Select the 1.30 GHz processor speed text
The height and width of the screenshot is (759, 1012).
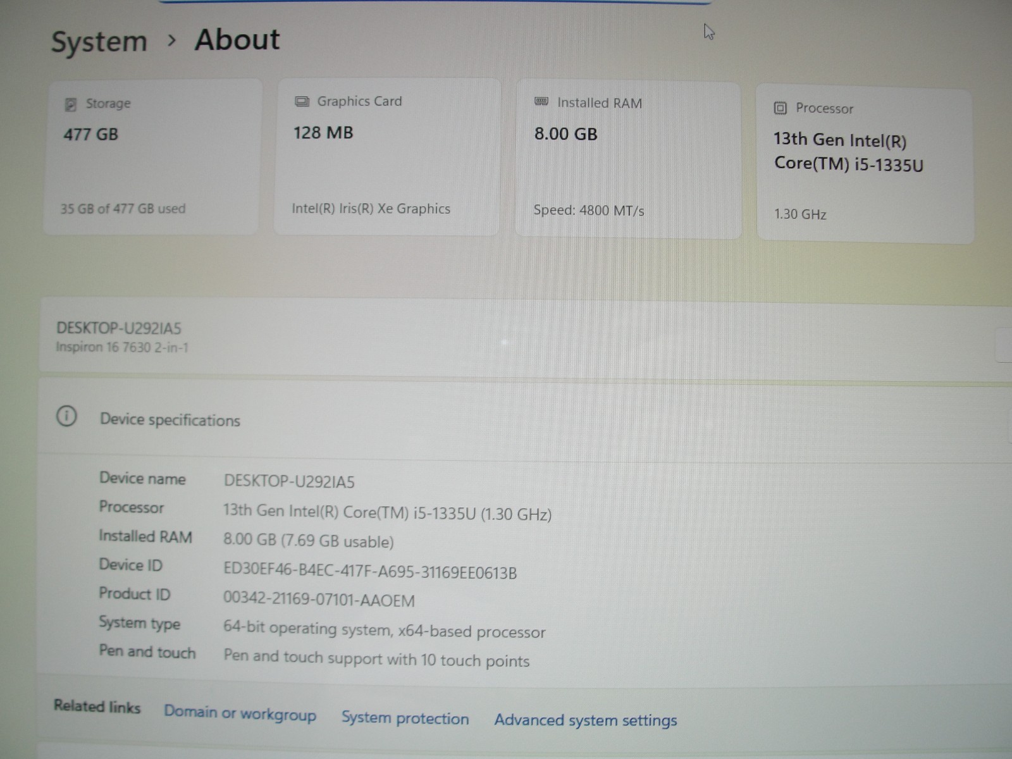point(800,214)
